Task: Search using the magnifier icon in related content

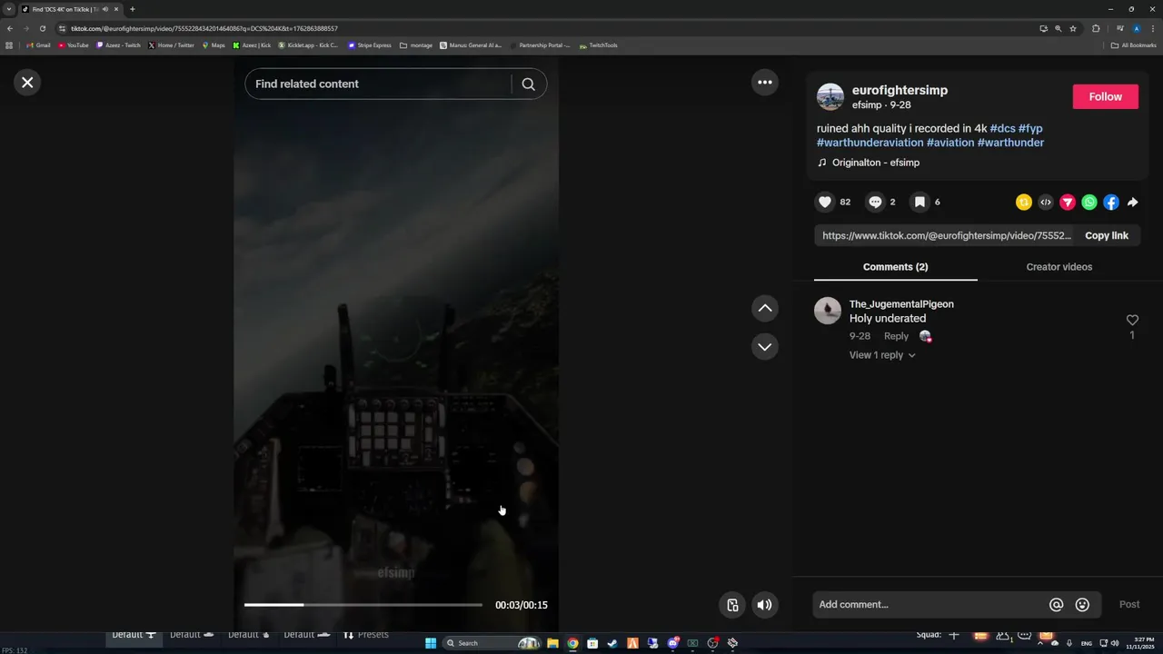Action: coord(528,84)
